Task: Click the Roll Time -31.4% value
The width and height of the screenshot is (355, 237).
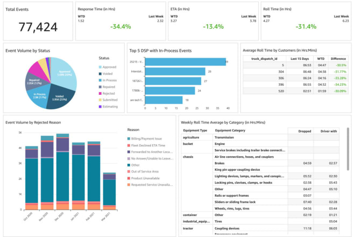Action: (306, 26)
